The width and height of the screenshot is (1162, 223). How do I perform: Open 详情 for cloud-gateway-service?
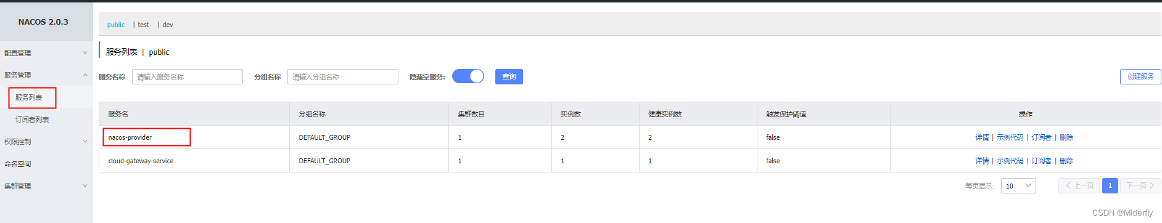pyautogui.click(x=982, y=161)
